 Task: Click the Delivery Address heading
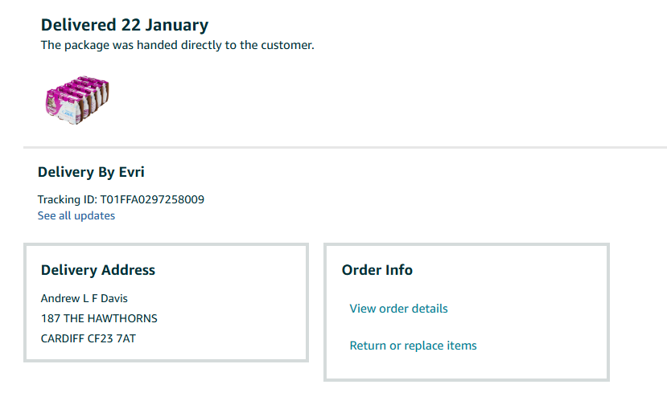click(x=98, y=270)
